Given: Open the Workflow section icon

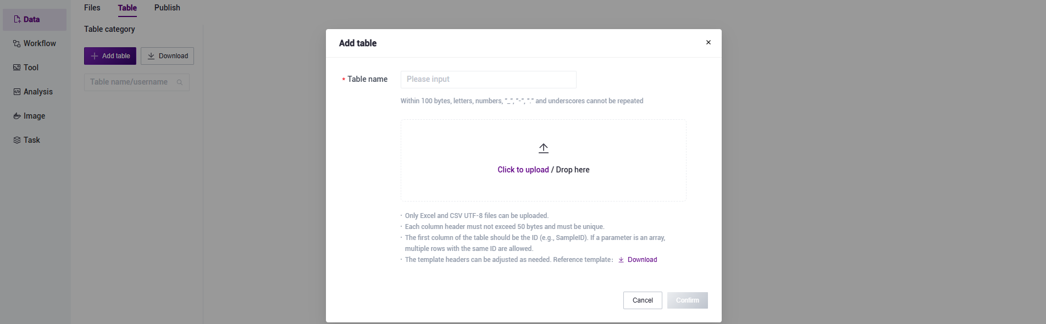Looking at the screenshot, I should 17,43.
